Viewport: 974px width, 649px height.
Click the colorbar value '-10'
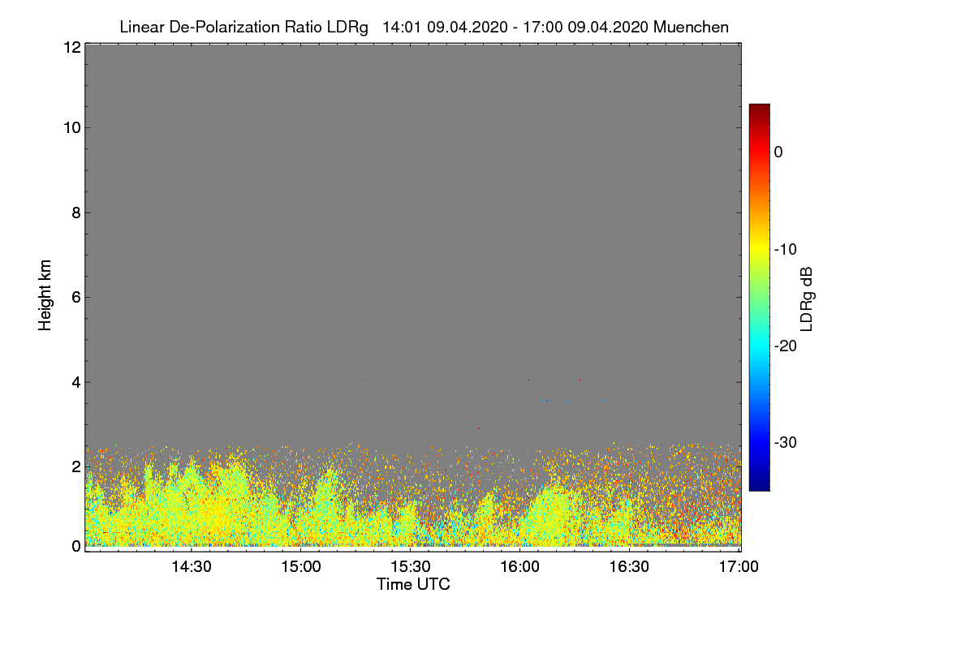[787, 249]
